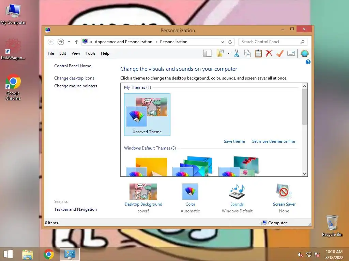Select Google Chrome desktop shortcut
Viewport: 349px width, 261px height.
click(13, 87)
